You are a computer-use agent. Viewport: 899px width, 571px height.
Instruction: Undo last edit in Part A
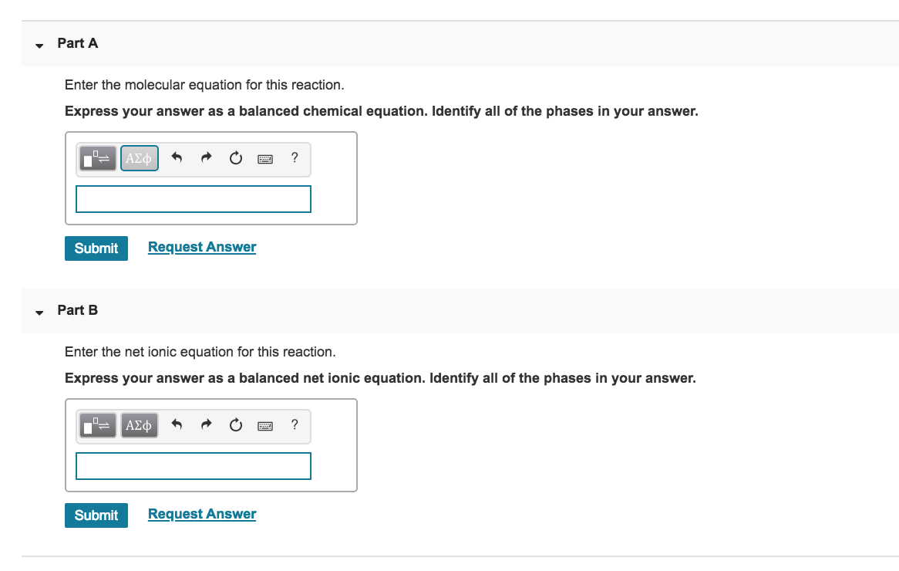click(177, 158)
